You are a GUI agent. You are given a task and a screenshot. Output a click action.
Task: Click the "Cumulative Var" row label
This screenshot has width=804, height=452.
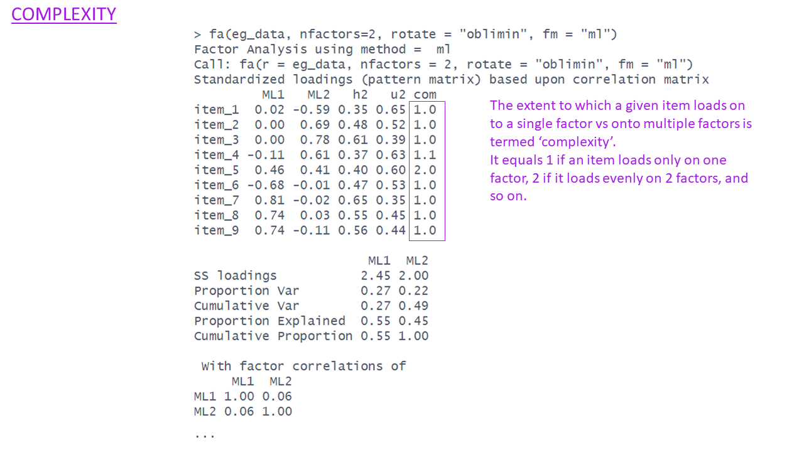[x=247, y=306]
